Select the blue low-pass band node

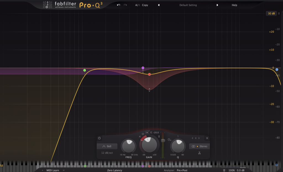coord(277,70)
